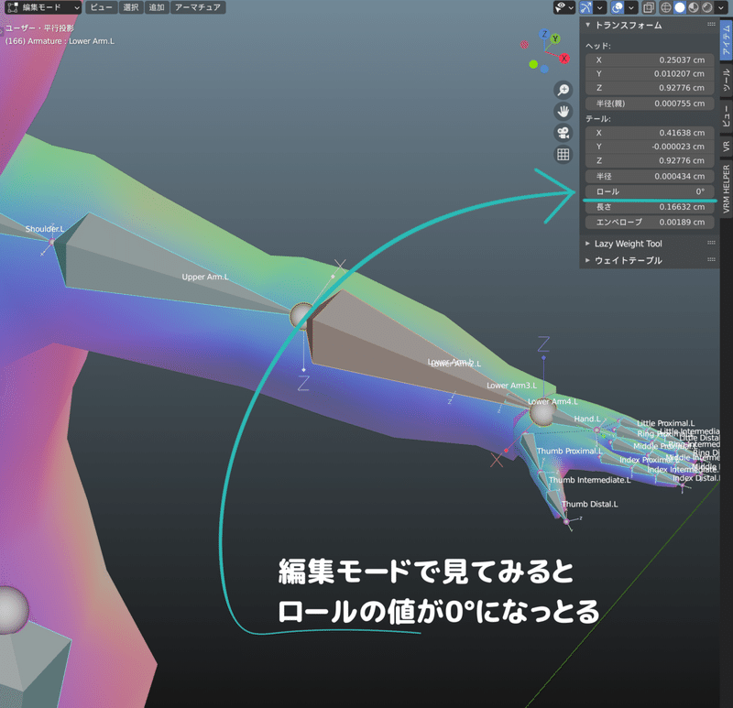This screenshot has height=708, width=733.
Task: Open the アーマチュア menu
Action: tap(202, 7)
